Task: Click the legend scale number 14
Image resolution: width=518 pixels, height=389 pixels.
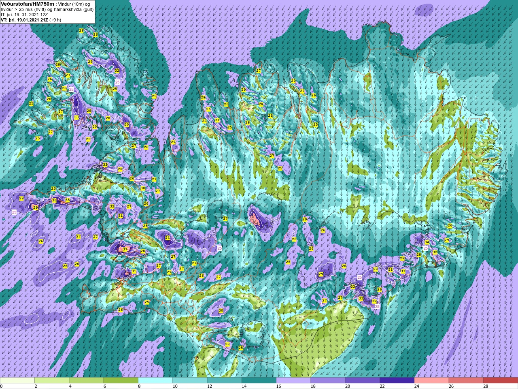Action: pos(244,387)
